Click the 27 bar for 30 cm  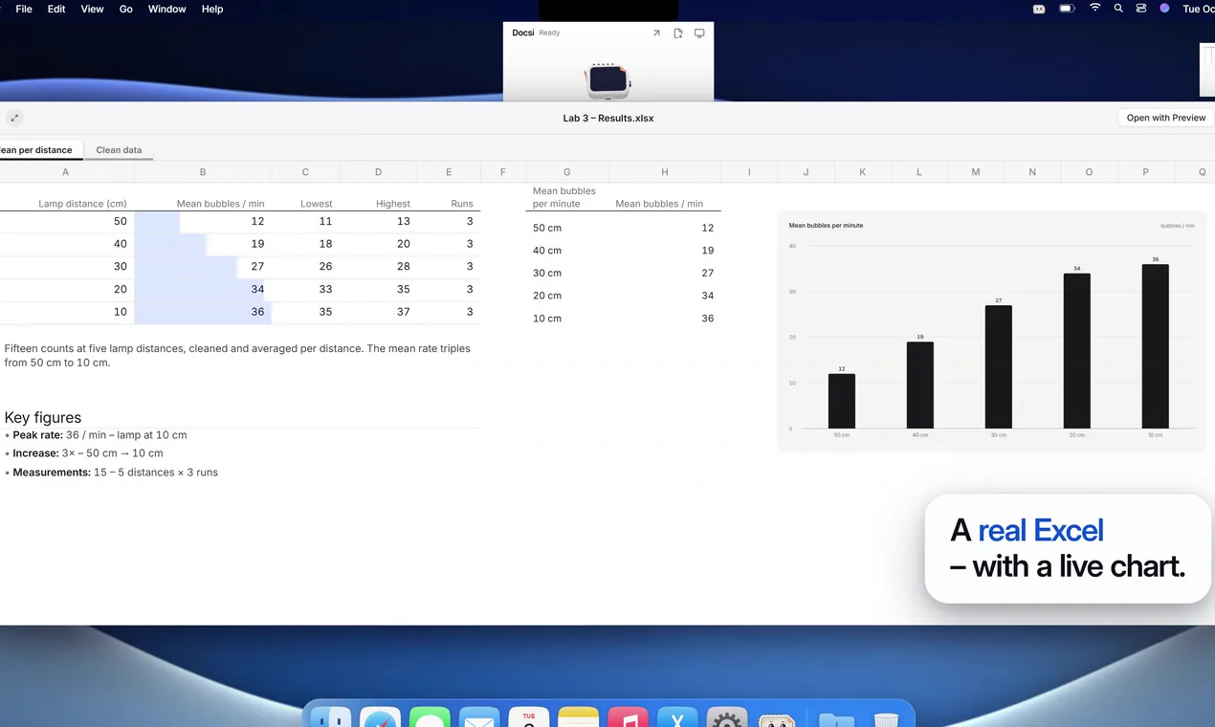click(x=998, y=367)
